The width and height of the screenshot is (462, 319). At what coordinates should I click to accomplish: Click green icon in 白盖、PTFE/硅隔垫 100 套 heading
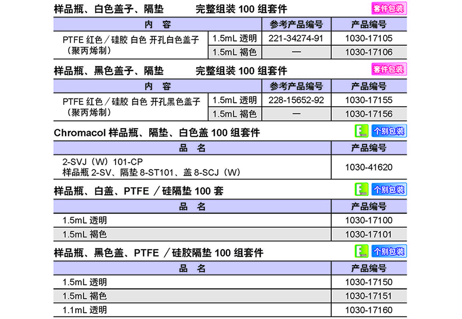[x=362, y=190]
